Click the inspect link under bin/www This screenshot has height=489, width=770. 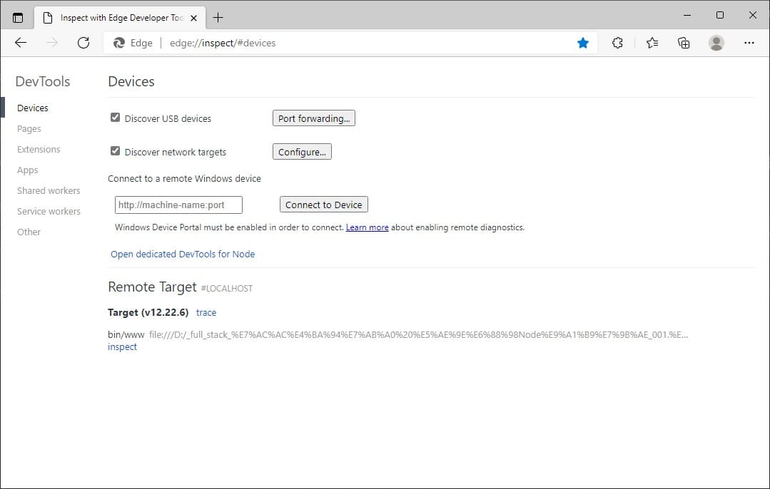pyautogui.click(x=122, y=347)
